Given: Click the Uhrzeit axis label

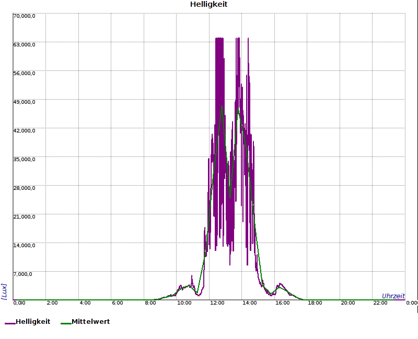Looking at the screenshot, I should click(393, 296).
